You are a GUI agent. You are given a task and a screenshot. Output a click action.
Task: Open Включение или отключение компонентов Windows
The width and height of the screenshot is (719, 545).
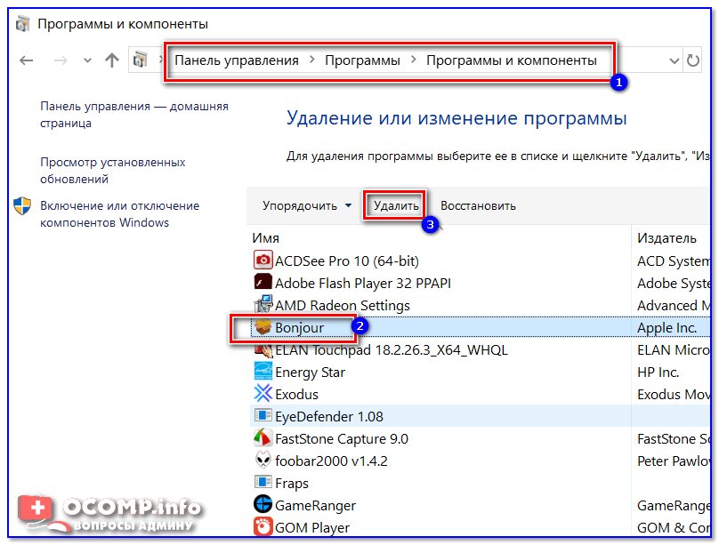click(119, 214)
